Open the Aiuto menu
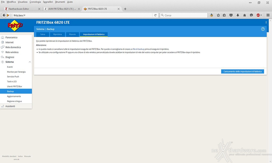The image size is (272, 163). 70,2
